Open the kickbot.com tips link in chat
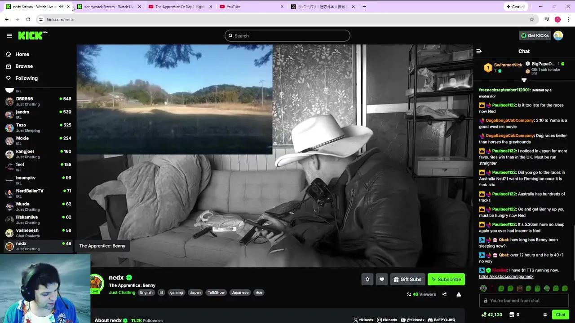 point(506,277)
